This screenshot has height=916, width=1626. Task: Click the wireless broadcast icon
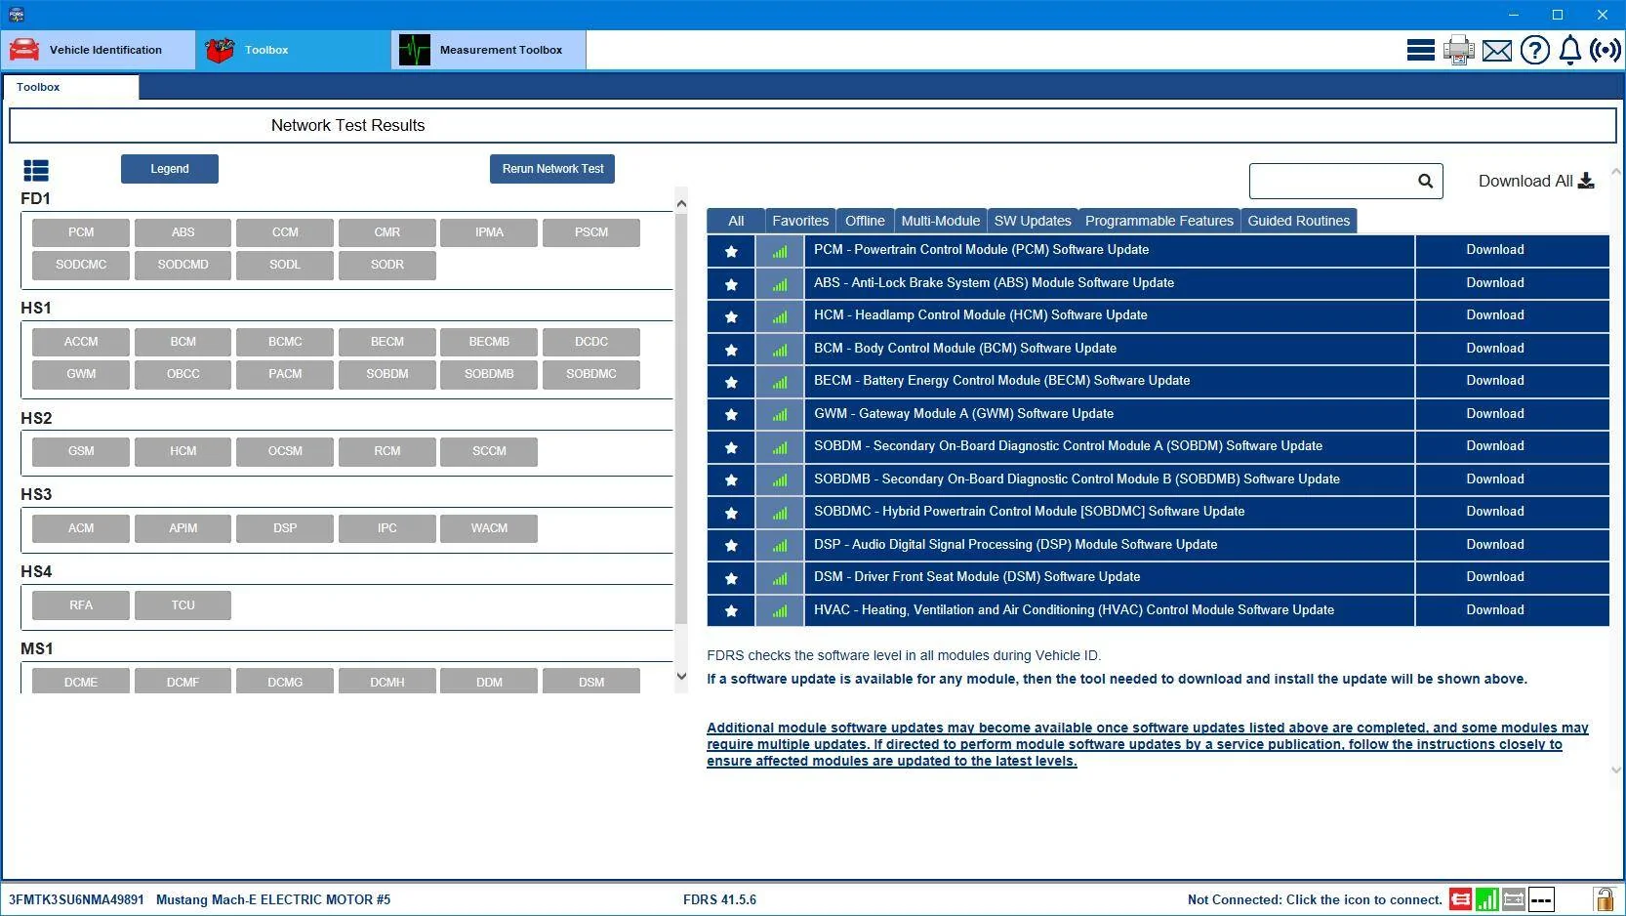point(1606,50)
